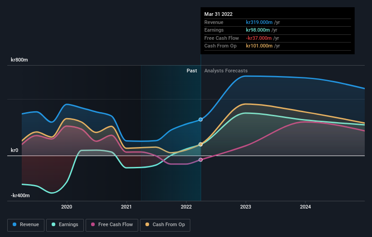Viewport: 372px width, 237px height.
Task: Click the Free Cash Flow label in tooltip
Action: tap(222, 38)
